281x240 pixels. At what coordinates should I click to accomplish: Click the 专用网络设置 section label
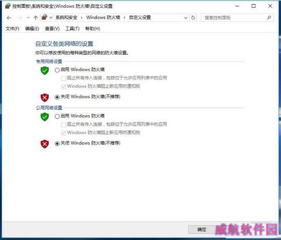coord(49,61)
